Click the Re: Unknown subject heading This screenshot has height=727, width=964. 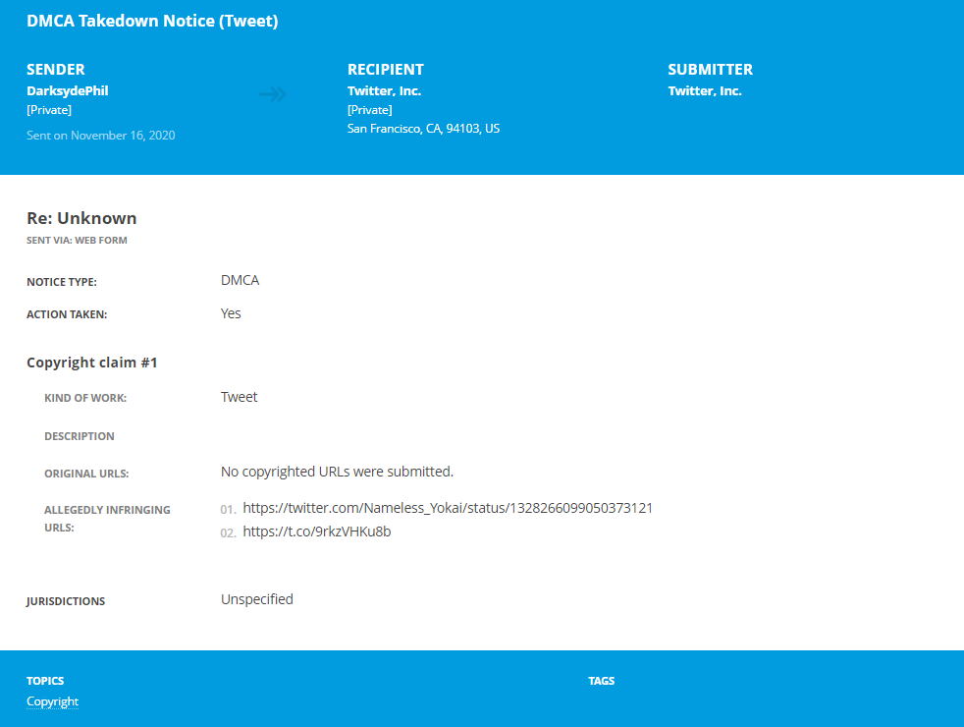coord(81,218)
